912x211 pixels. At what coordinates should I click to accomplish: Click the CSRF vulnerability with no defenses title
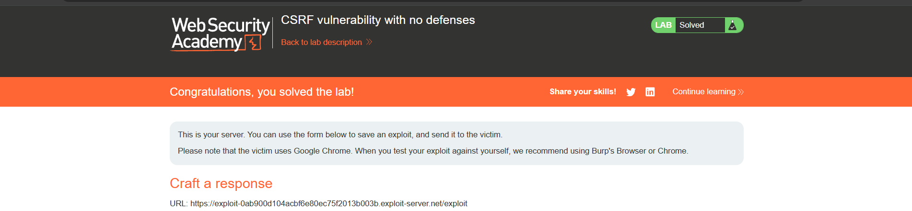coord(378,20)
